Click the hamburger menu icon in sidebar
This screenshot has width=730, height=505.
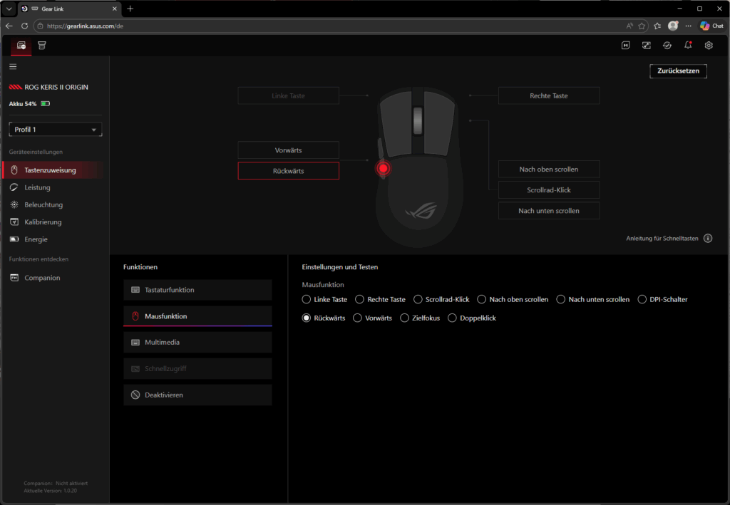coord(13,66)
